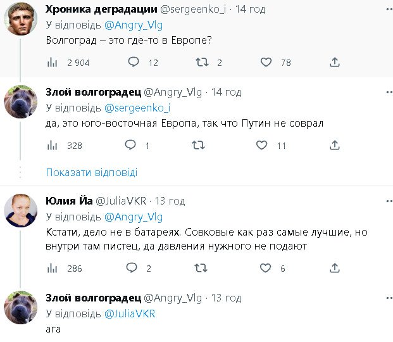Viewport: 393px width, 342px height.
Task: Open the "Злой волгоградец" display name on "ага" reply
Action: click(94, 298)
